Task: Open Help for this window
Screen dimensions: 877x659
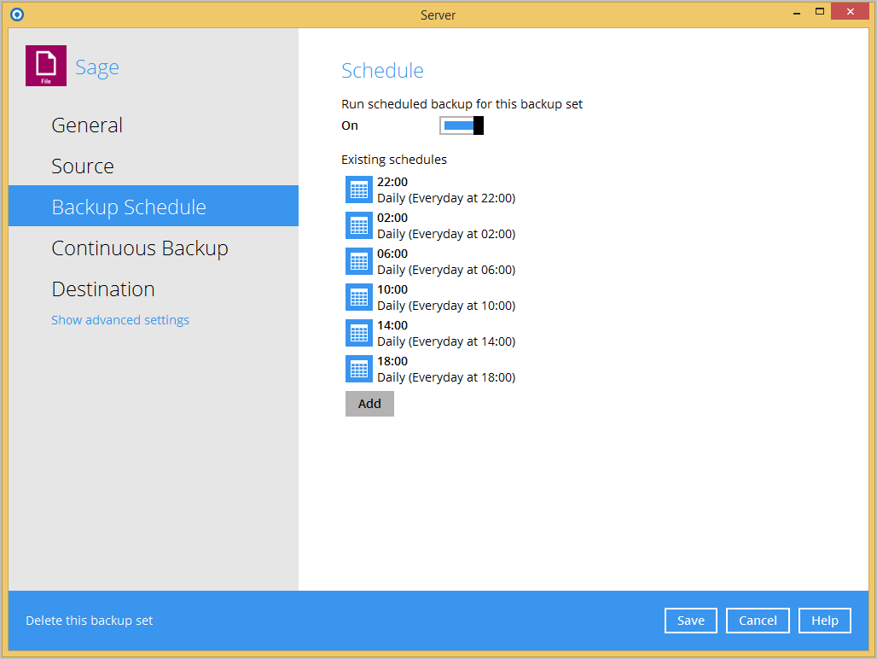Action: [824, 621]
